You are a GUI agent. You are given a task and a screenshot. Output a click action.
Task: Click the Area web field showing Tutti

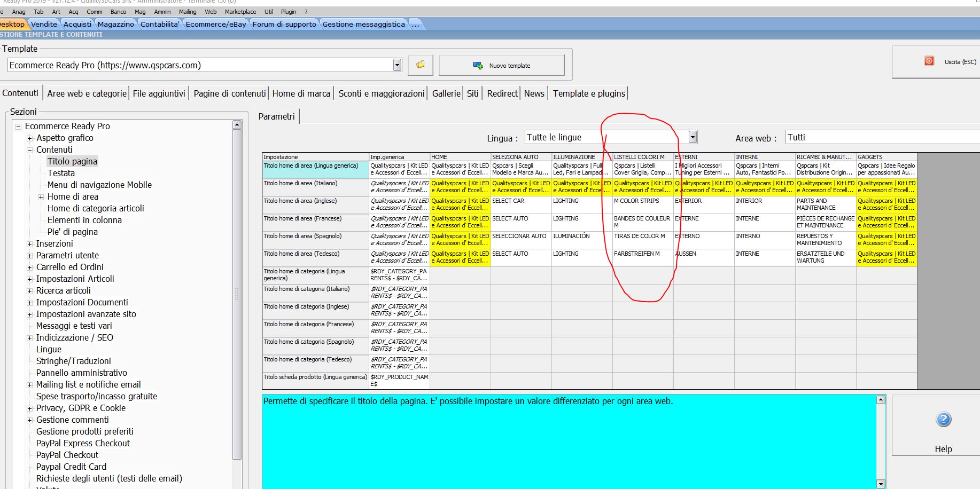[x=882, y=137]
